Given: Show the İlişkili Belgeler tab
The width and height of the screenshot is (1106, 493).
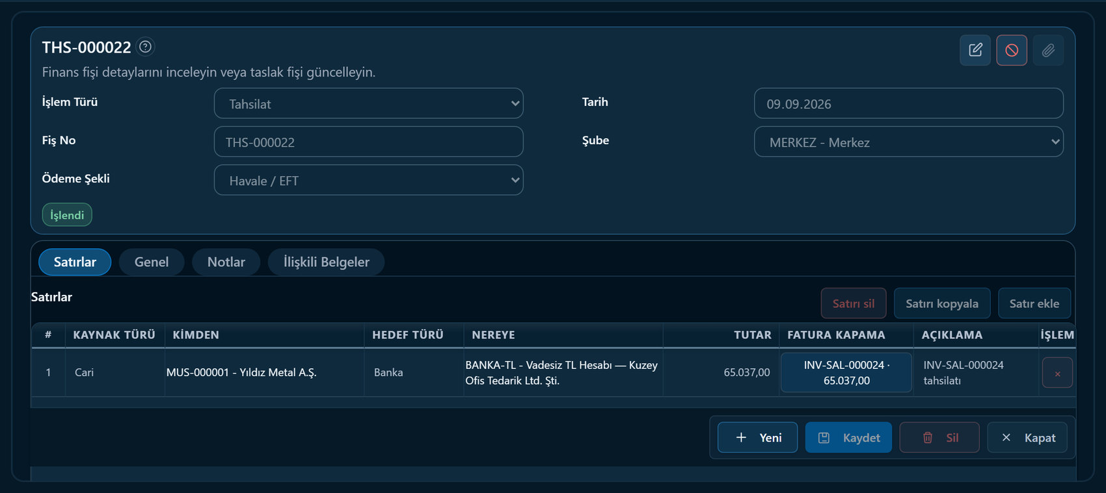Looking at the screenshot, I should tap(326, 262).
